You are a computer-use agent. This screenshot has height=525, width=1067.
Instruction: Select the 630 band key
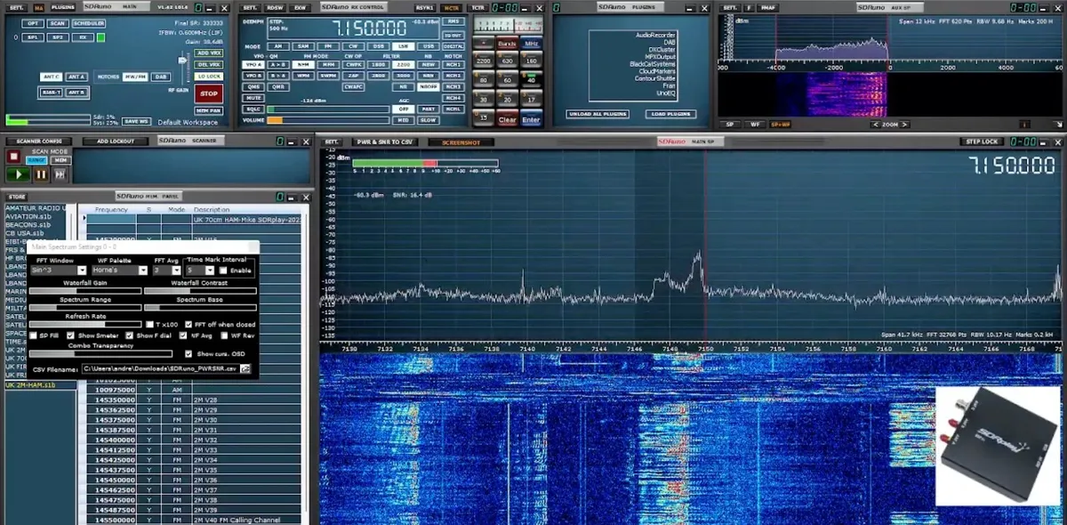tap(507, 61)
